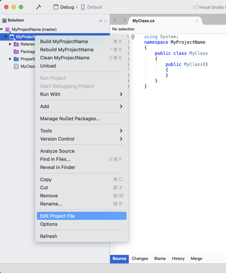Switch to the Blame tab

click(160, 259)
